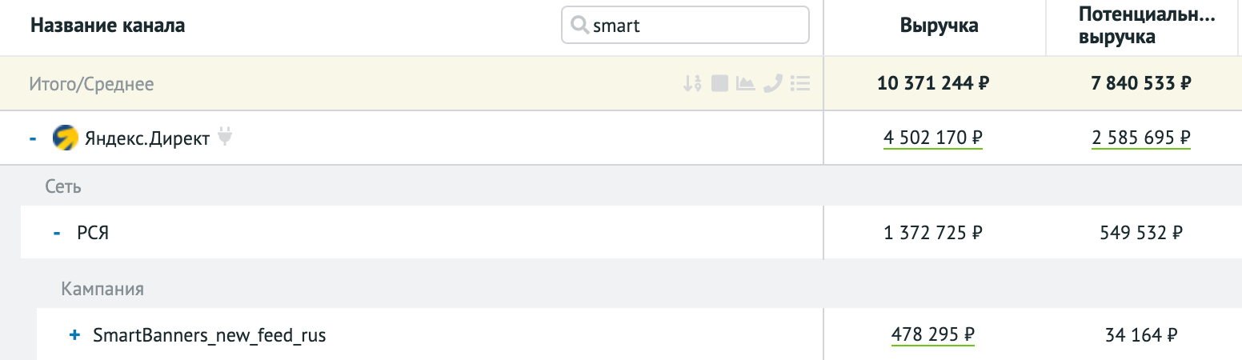This screenshot has width=1242, height=360.
Task: Click the phone calls icon in totals row
Action: coord(773,83)
